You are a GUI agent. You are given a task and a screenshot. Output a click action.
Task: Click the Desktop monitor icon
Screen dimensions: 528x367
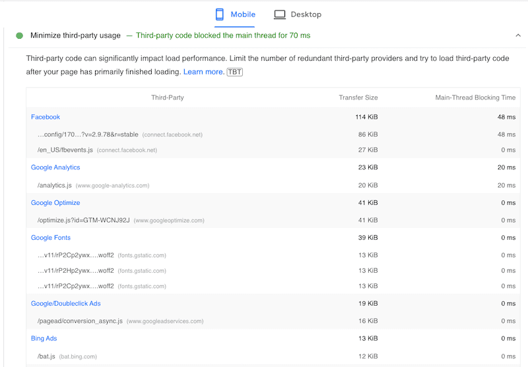pyautogui.click(x=280, y=14)
